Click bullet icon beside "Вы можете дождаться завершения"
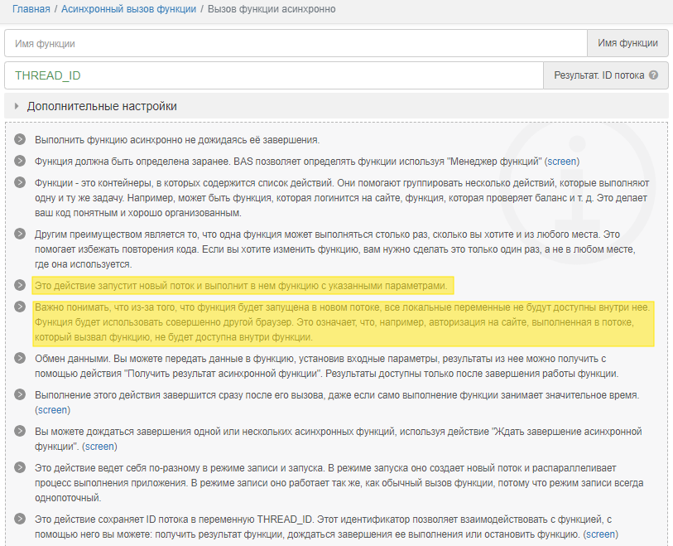Image resolution: width=673 pixels, height=546 pixels. point(20,432)
